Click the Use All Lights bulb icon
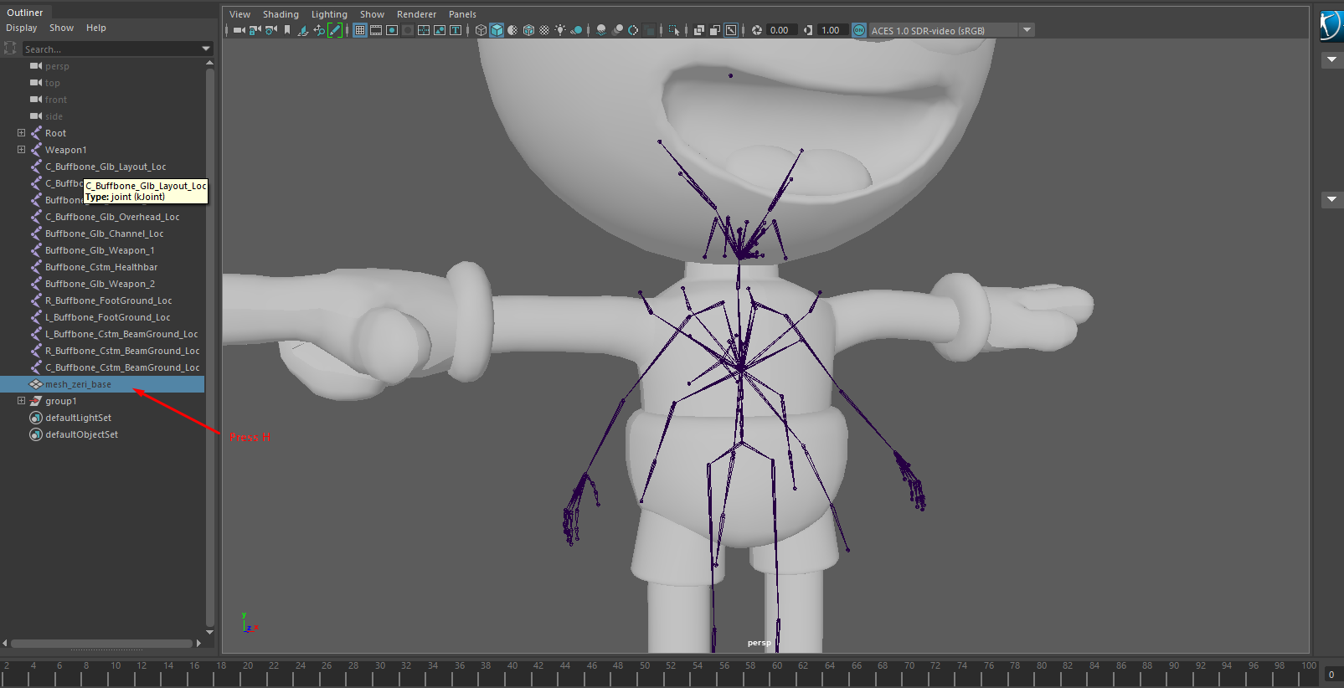Image resolution: width=1344 pixels, height=688 pixels. point(560,30)
